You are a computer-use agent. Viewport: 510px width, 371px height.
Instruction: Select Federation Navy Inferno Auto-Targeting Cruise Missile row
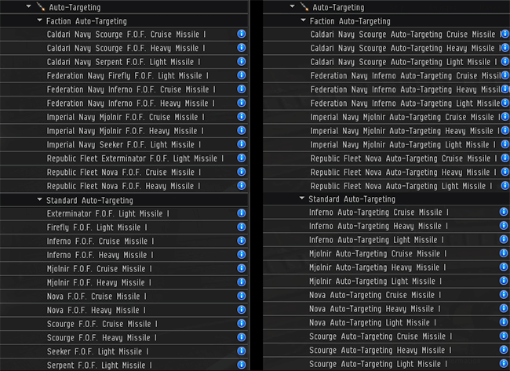[x=386, y=75]
